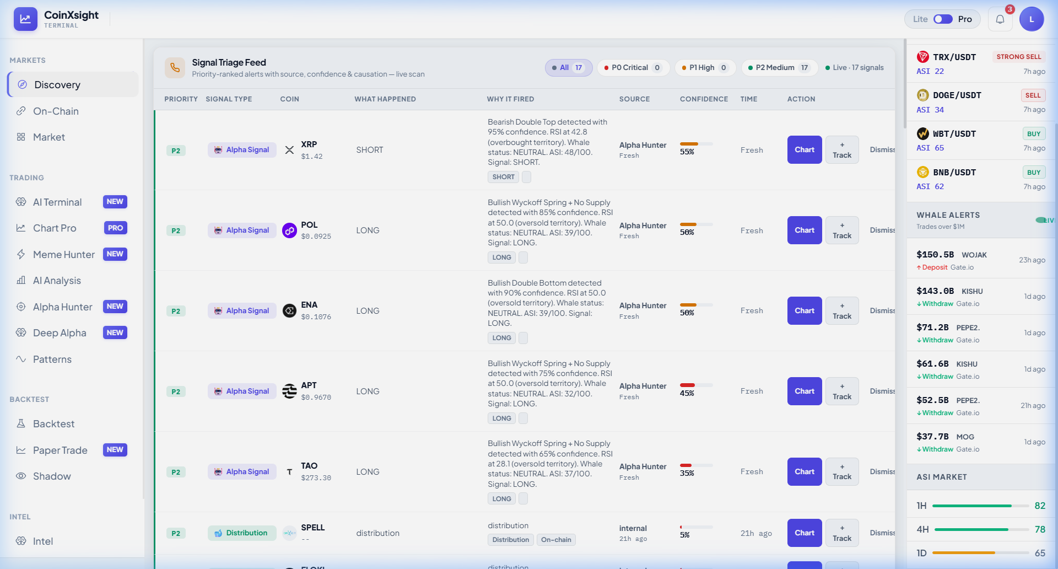
Task: Open Shadow in the sidebar
Action: (73, 476)
